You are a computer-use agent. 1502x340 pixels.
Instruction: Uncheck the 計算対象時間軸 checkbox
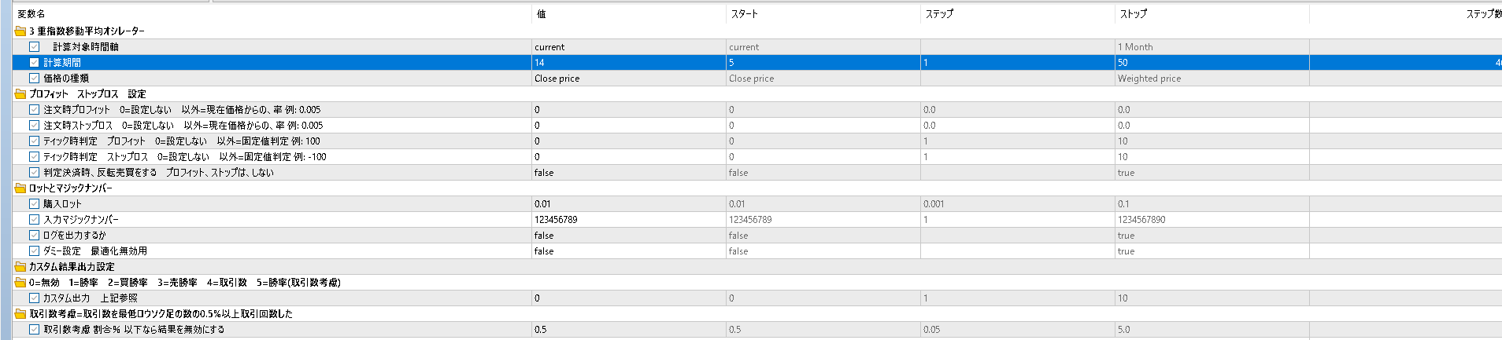35,47
